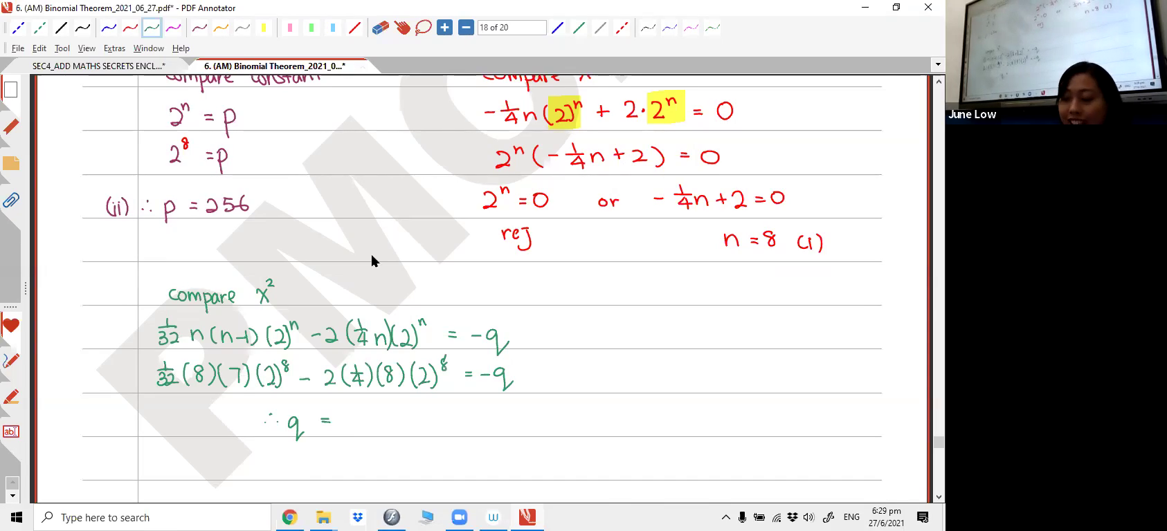Select the gray line tool after the page field
The height and width of the screenshot is (531, 1167).
[601, 28]
